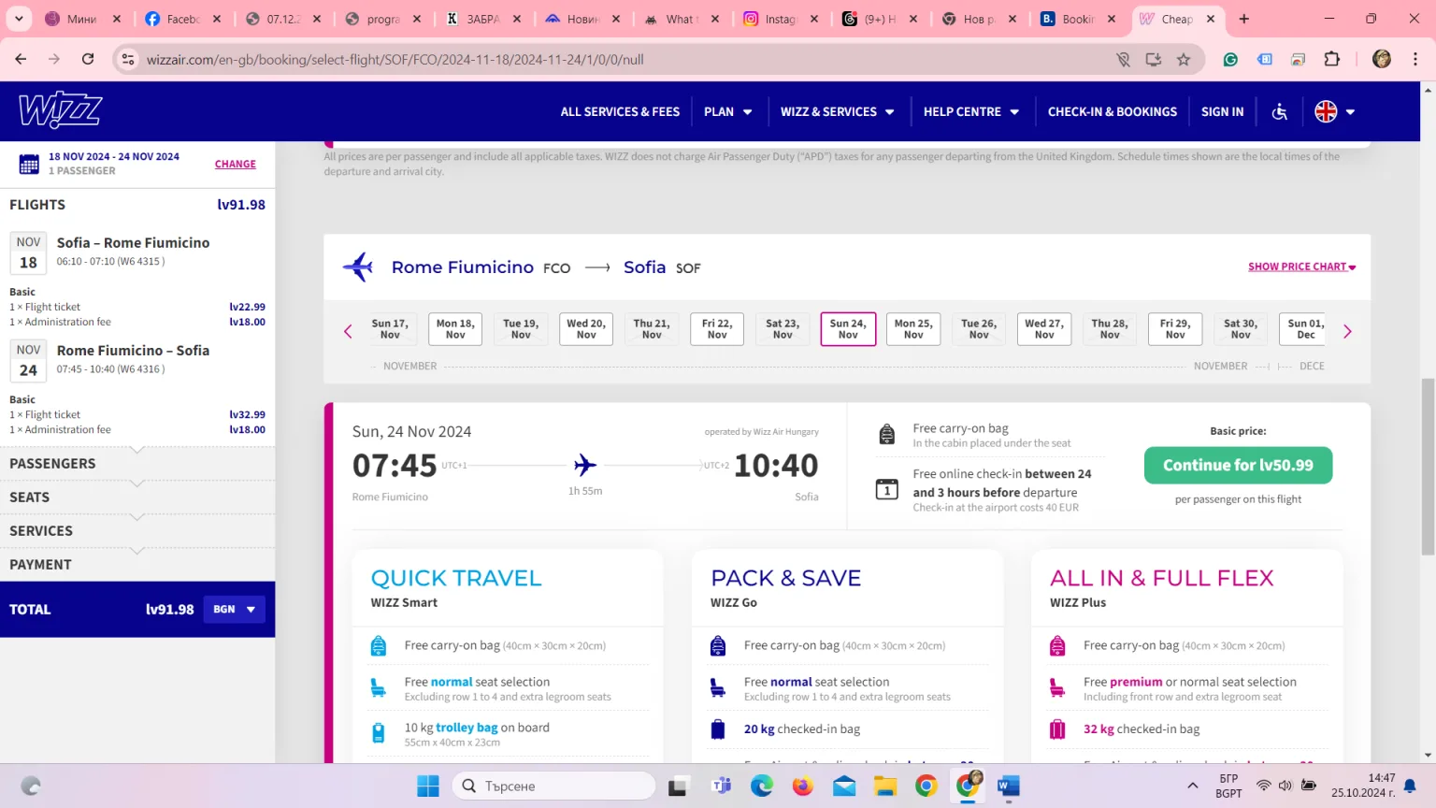Image resolution: width=1436 pixels, height=808 pixels.
Task: Continue for lv50.99 basic price
Action: coord(1238,466)
